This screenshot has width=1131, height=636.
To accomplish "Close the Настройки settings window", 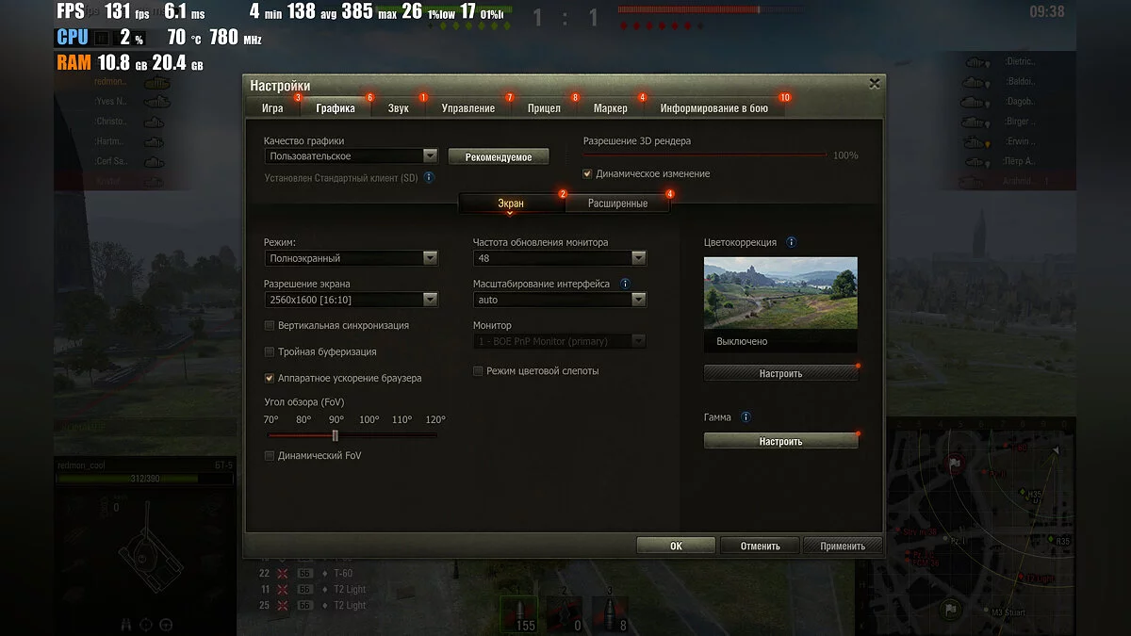I will pyautogui.click(x=874, y=84).
